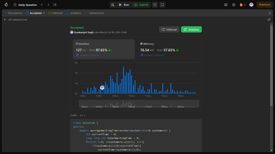Click the chart range selector strip
The width and height of the screenshot is (275, 154).
point(139,104)
